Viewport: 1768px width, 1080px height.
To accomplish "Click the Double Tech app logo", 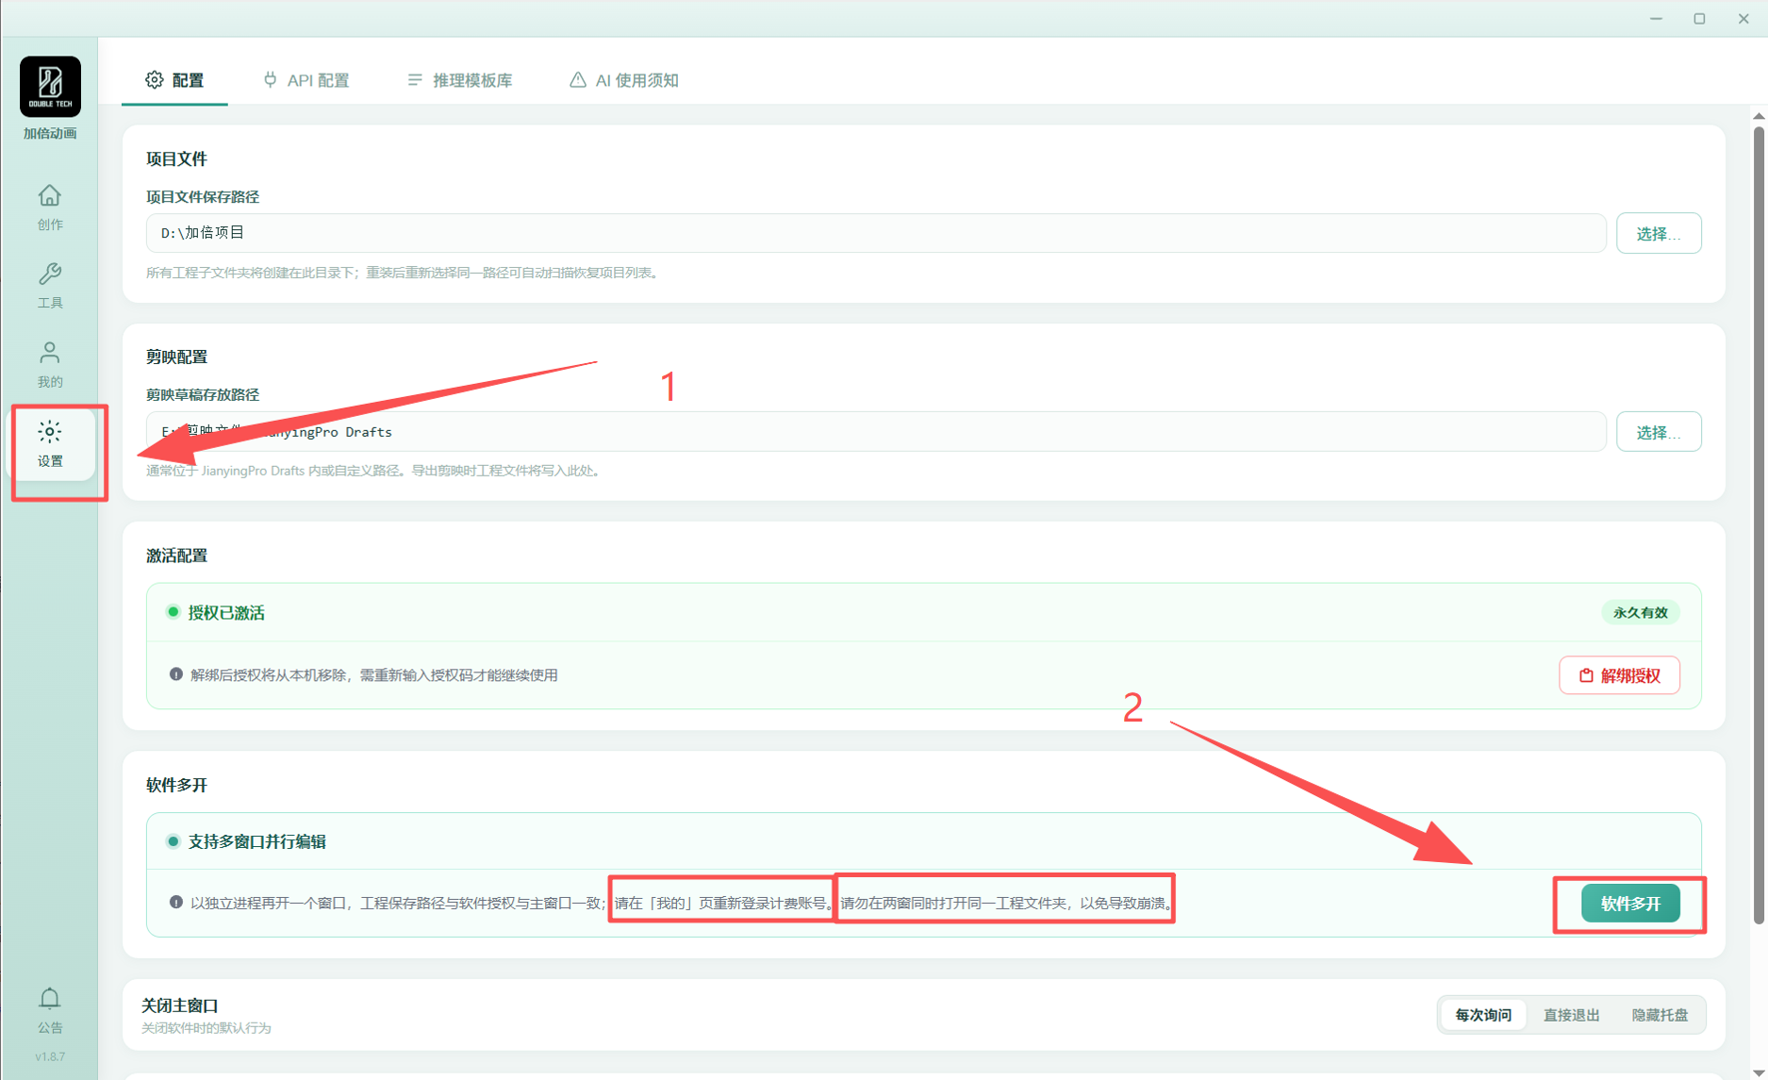I will tap(50, 86).
